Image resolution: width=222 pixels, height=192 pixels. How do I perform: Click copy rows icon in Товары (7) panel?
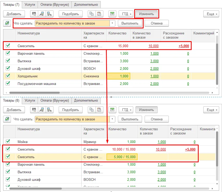tap(92, 14)
